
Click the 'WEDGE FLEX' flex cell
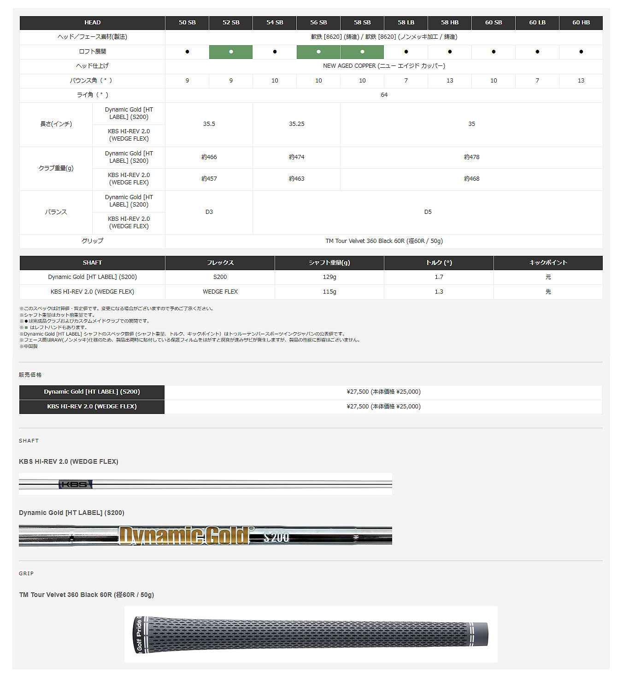220,292
